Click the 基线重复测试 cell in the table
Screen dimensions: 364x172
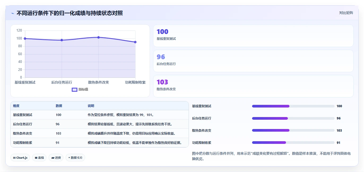click(x=23, y=115)
